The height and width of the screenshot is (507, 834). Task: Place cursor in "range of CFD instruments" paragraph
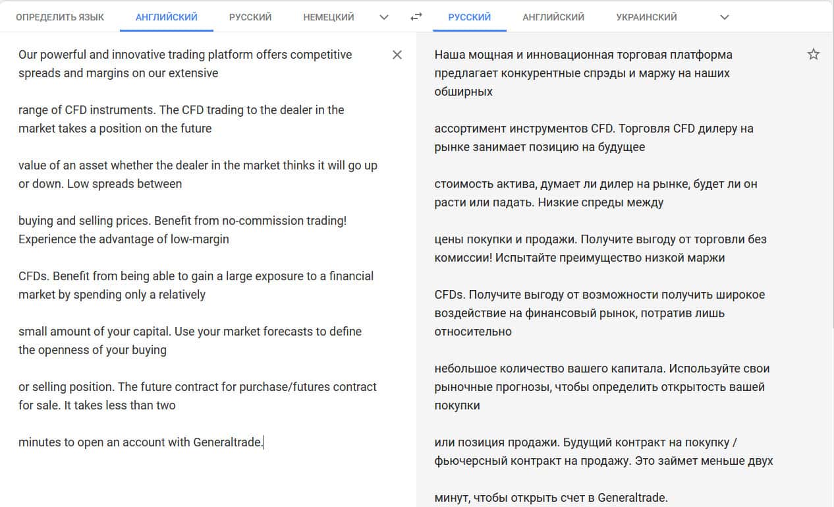point(181,119)
